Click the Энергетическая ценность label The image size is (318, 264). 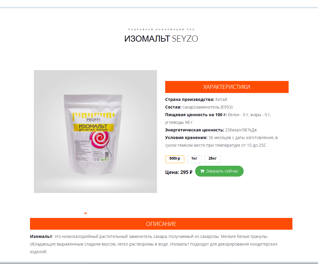[195, 130]
